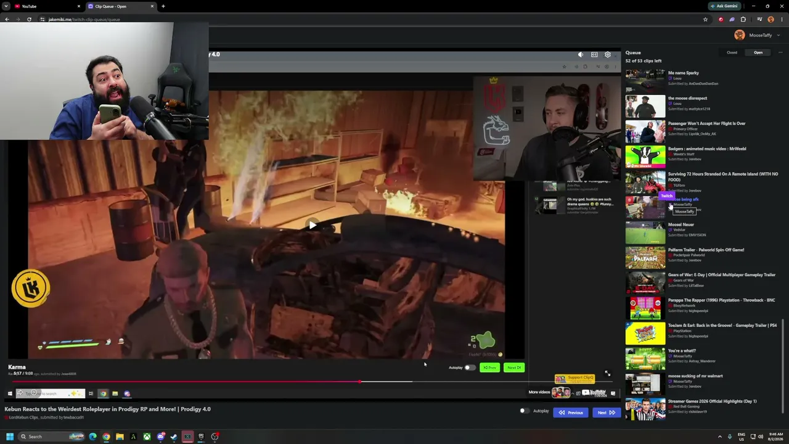This screenshot has height=444, width=789.
Task: Go to the blue Previous clip button
Action: [570, 413]
